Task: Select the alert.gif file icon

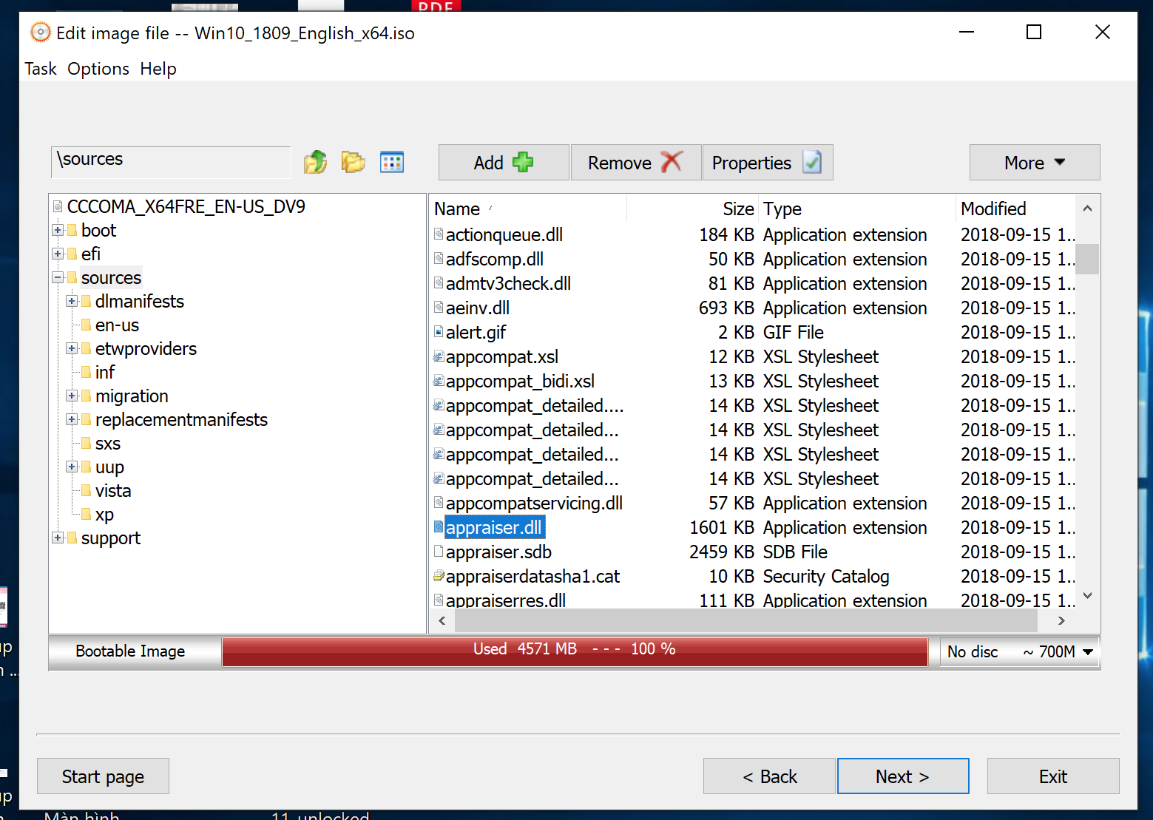Action: (x=439, y=332)
